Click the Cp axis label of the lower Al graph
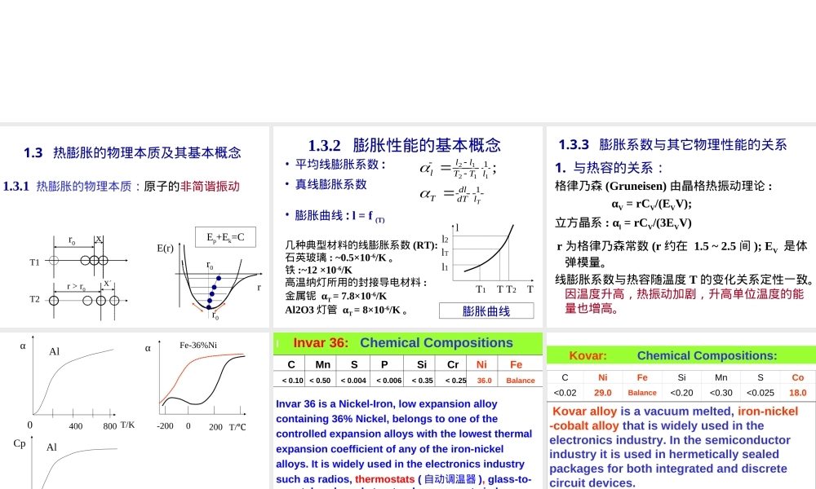Viewport: 816px width, 489px height. pos(20,444)
